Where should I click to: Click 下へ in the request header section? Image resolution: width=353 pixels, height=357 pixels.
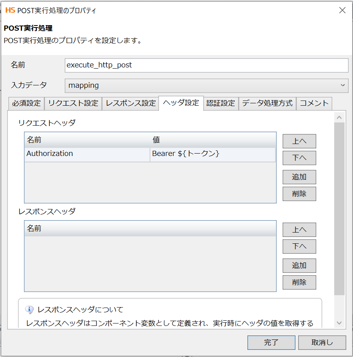pyautogui.click(x=299, y=158)
